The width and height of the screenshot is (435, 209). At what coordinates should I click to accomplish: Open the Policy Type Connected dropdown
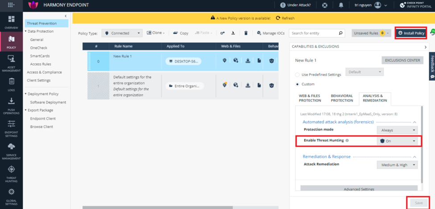[x=122, y=33]
